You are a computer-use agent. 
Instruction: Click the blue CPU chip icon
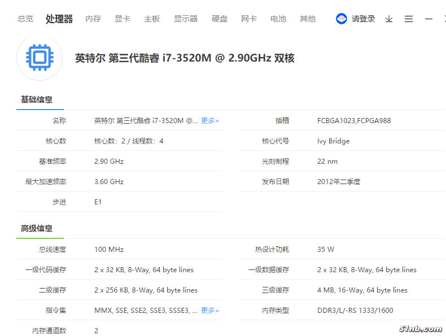[x=39, y=58]
